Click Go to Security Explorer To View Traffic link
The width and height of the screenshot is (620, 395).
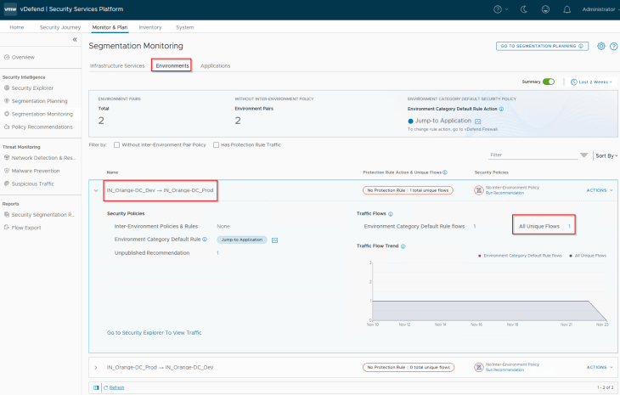coord(155,332)
